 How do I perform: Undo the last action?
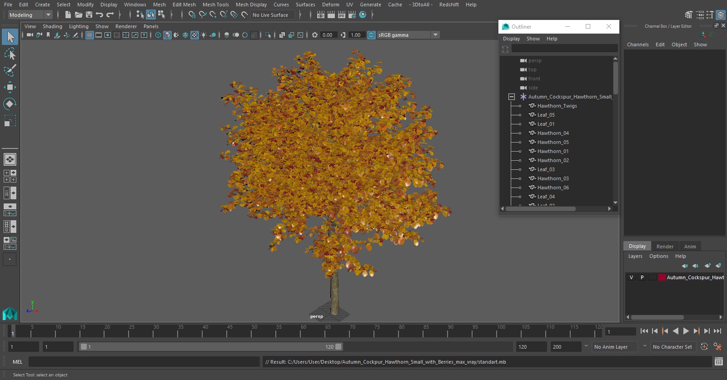tap(100, 15)
